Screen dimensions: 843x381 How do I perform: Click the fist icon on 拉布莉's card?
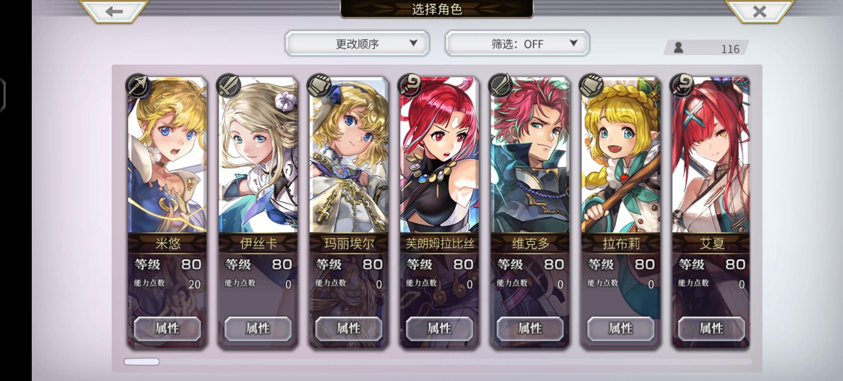point(591,86)
